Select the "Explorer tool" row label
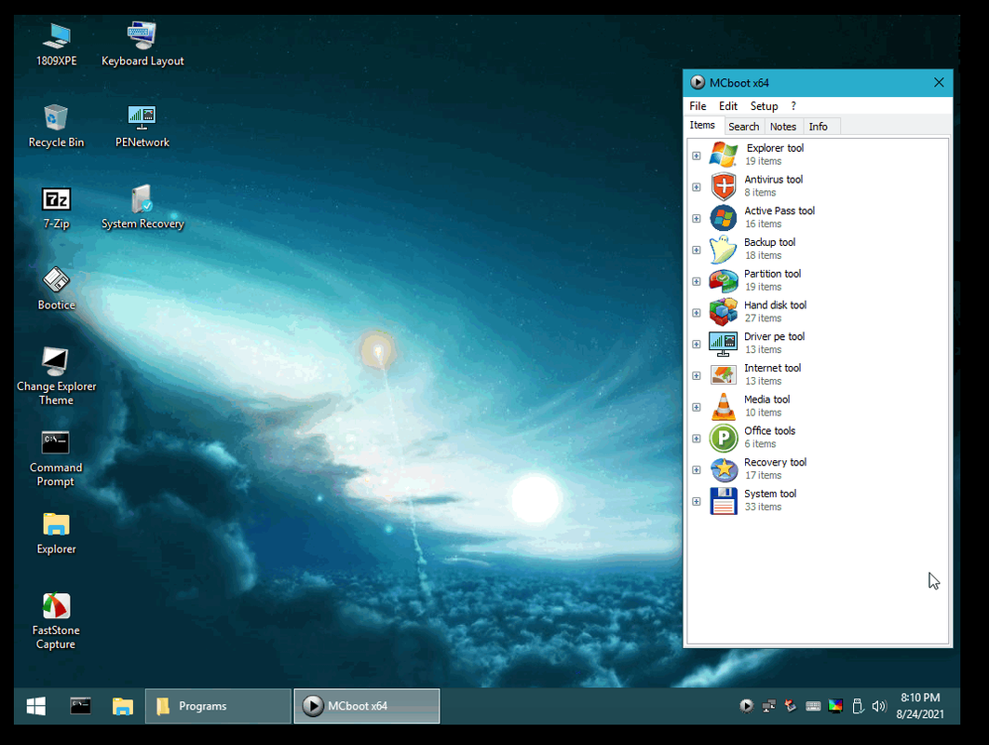 coord(775,148)
